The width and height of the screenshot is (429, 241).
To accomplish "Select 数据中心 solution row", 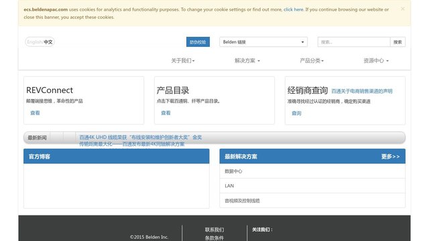I will pos(312,171).
